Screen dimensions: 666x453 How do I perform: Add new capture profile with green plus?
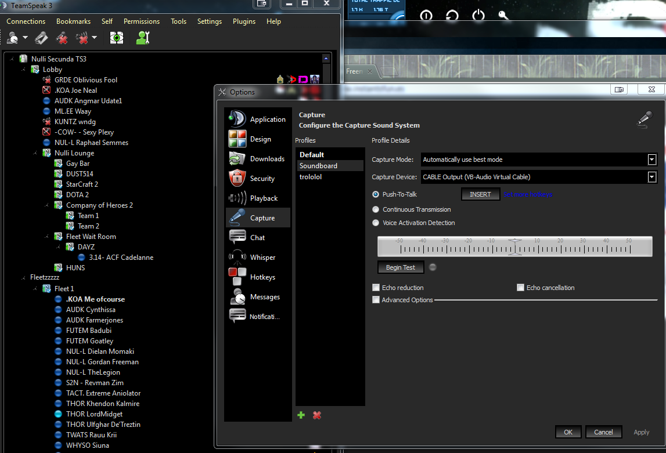click(301, 415)
